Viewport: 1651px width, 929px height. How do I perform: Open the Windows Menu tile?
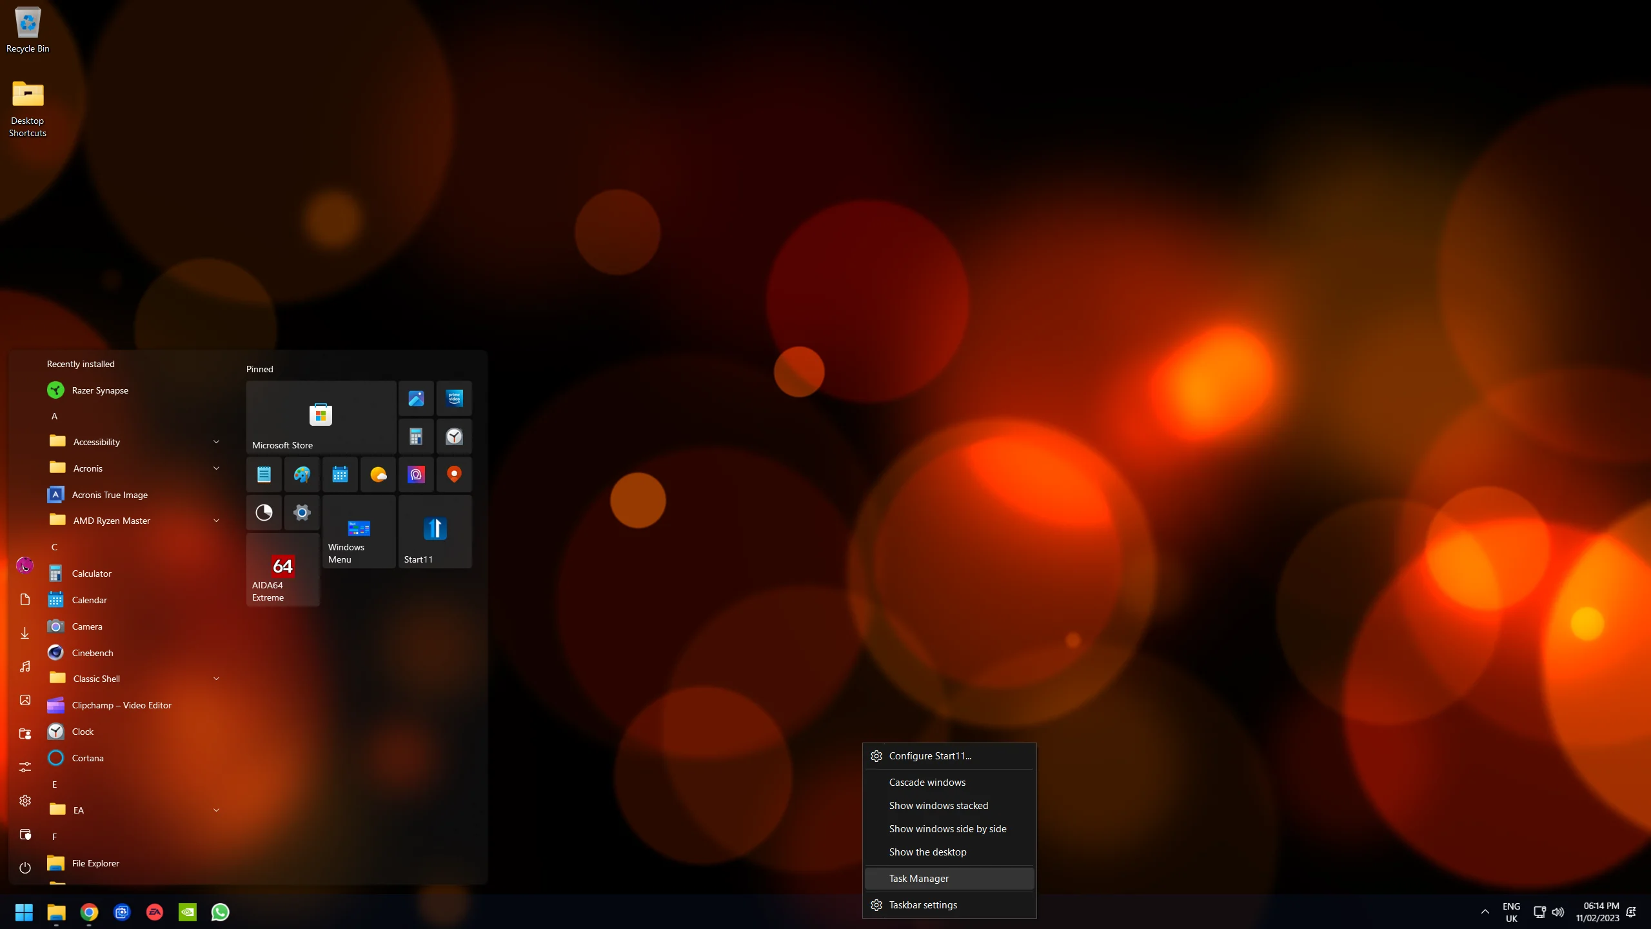[x=359, y=532]
